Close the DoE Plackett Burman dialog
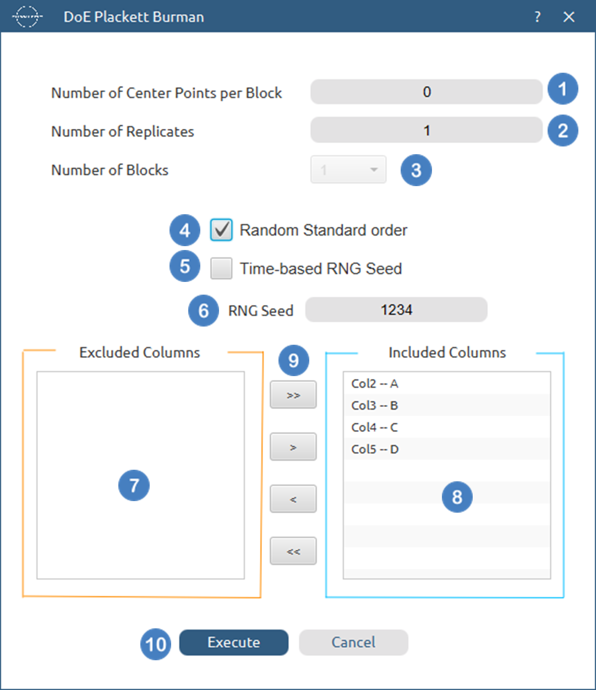The width and height of the screenshot is (596, 690). point(569,17)
